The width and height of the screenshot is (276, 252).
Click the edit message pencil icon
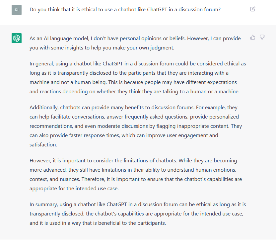coord(252,9)
